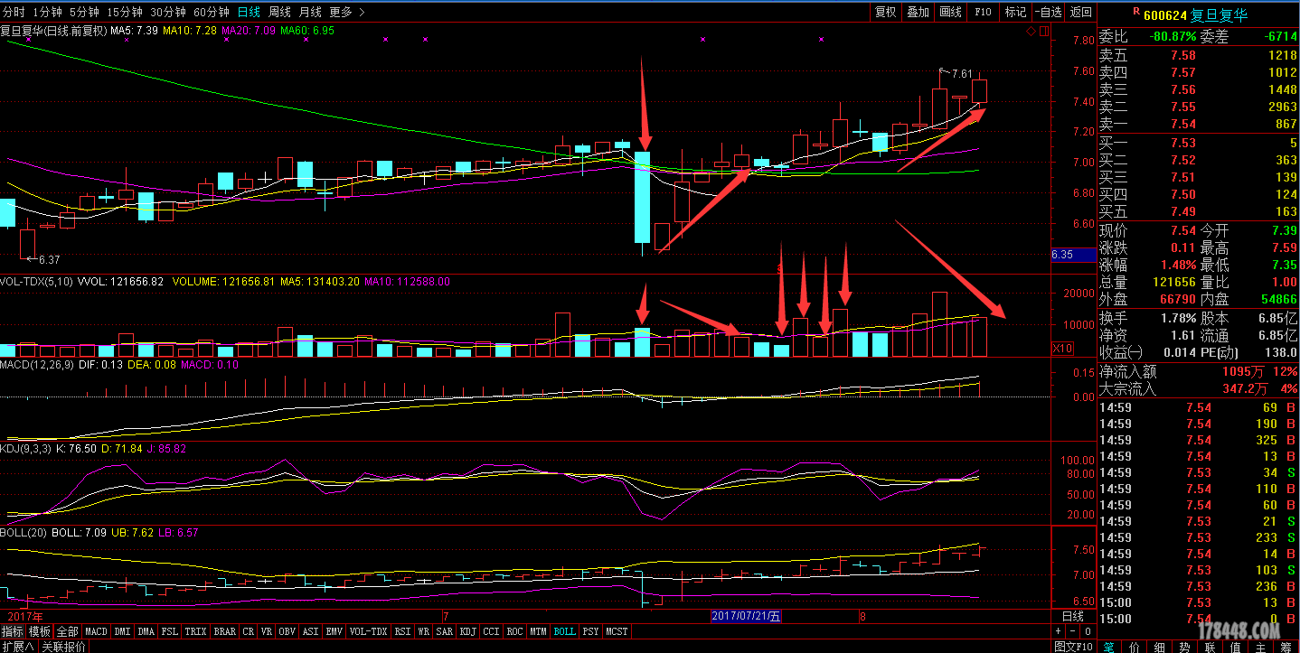Click the 日线 period label at bottom right
1300x653 pixels.
pyautogui.click(x=1072, y=616)
